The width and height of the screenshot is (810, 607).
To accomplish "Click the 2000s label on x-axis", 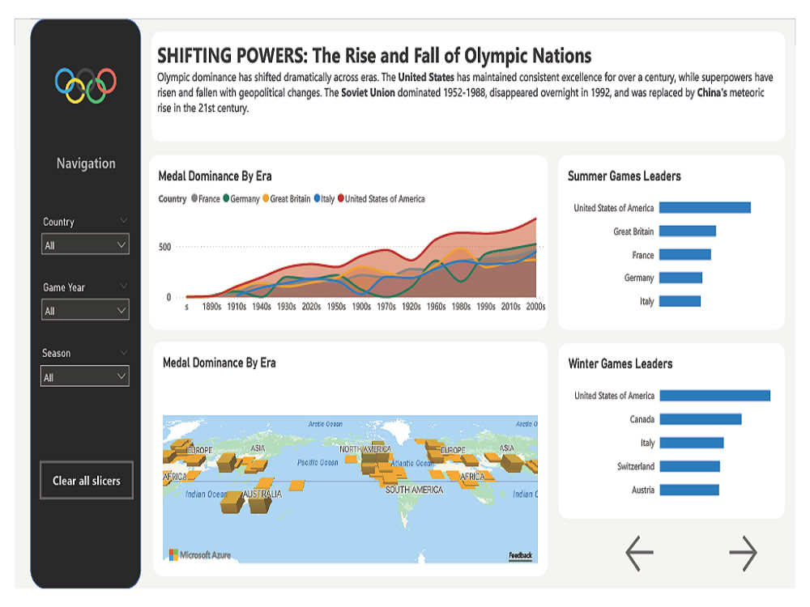I will click(535, 307).
